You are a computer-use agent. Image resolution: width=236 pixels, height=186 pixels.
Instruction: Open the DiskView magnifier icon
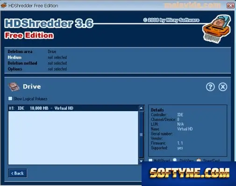[175, 160]
